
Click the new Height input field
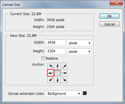coord(56,51)
